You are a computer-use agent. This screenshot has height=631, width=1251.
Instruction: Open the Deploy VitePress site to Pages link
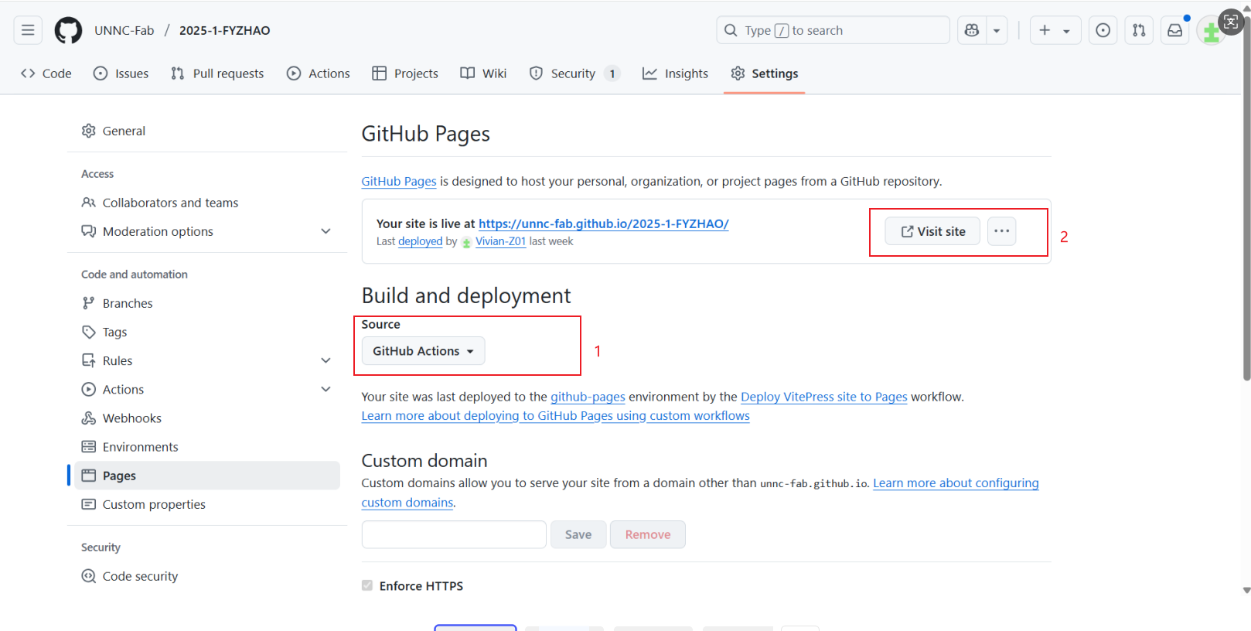[823, 397]
